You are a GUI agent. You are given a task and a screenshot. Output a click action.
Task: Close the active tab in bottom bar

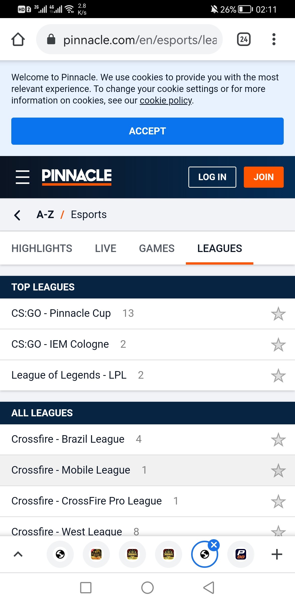(214, 545)
